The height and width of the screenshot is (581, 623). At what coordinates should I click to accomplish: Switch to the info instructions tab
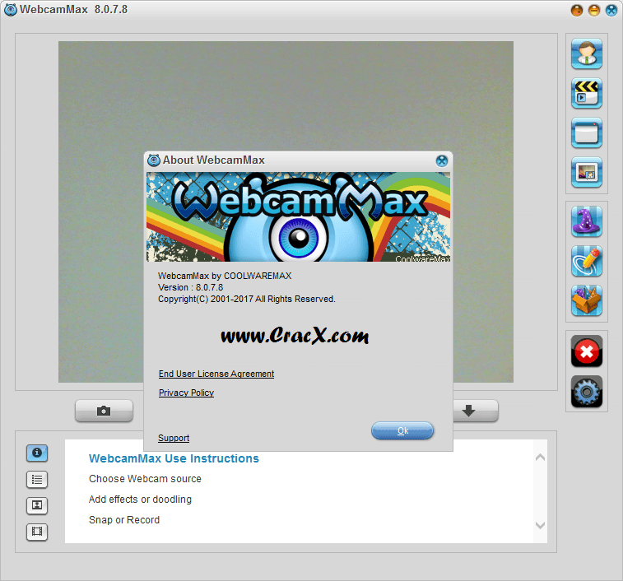coord(37,453)
